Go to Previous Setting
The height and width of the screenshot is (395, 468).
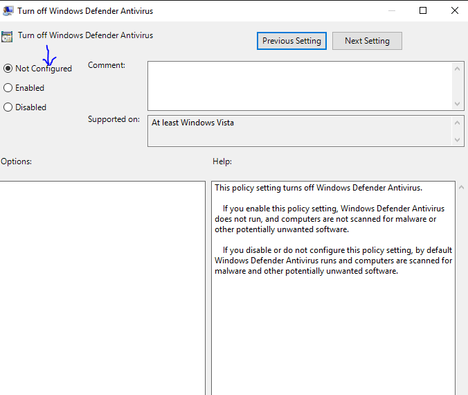click(x=291, y=41)
